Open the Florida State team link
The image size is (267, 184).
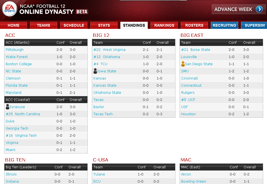[x=17, y=86]
